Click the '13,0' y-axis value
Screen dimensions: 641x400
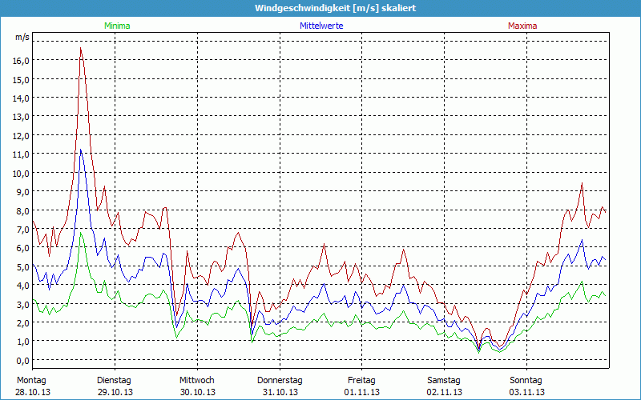21,117
